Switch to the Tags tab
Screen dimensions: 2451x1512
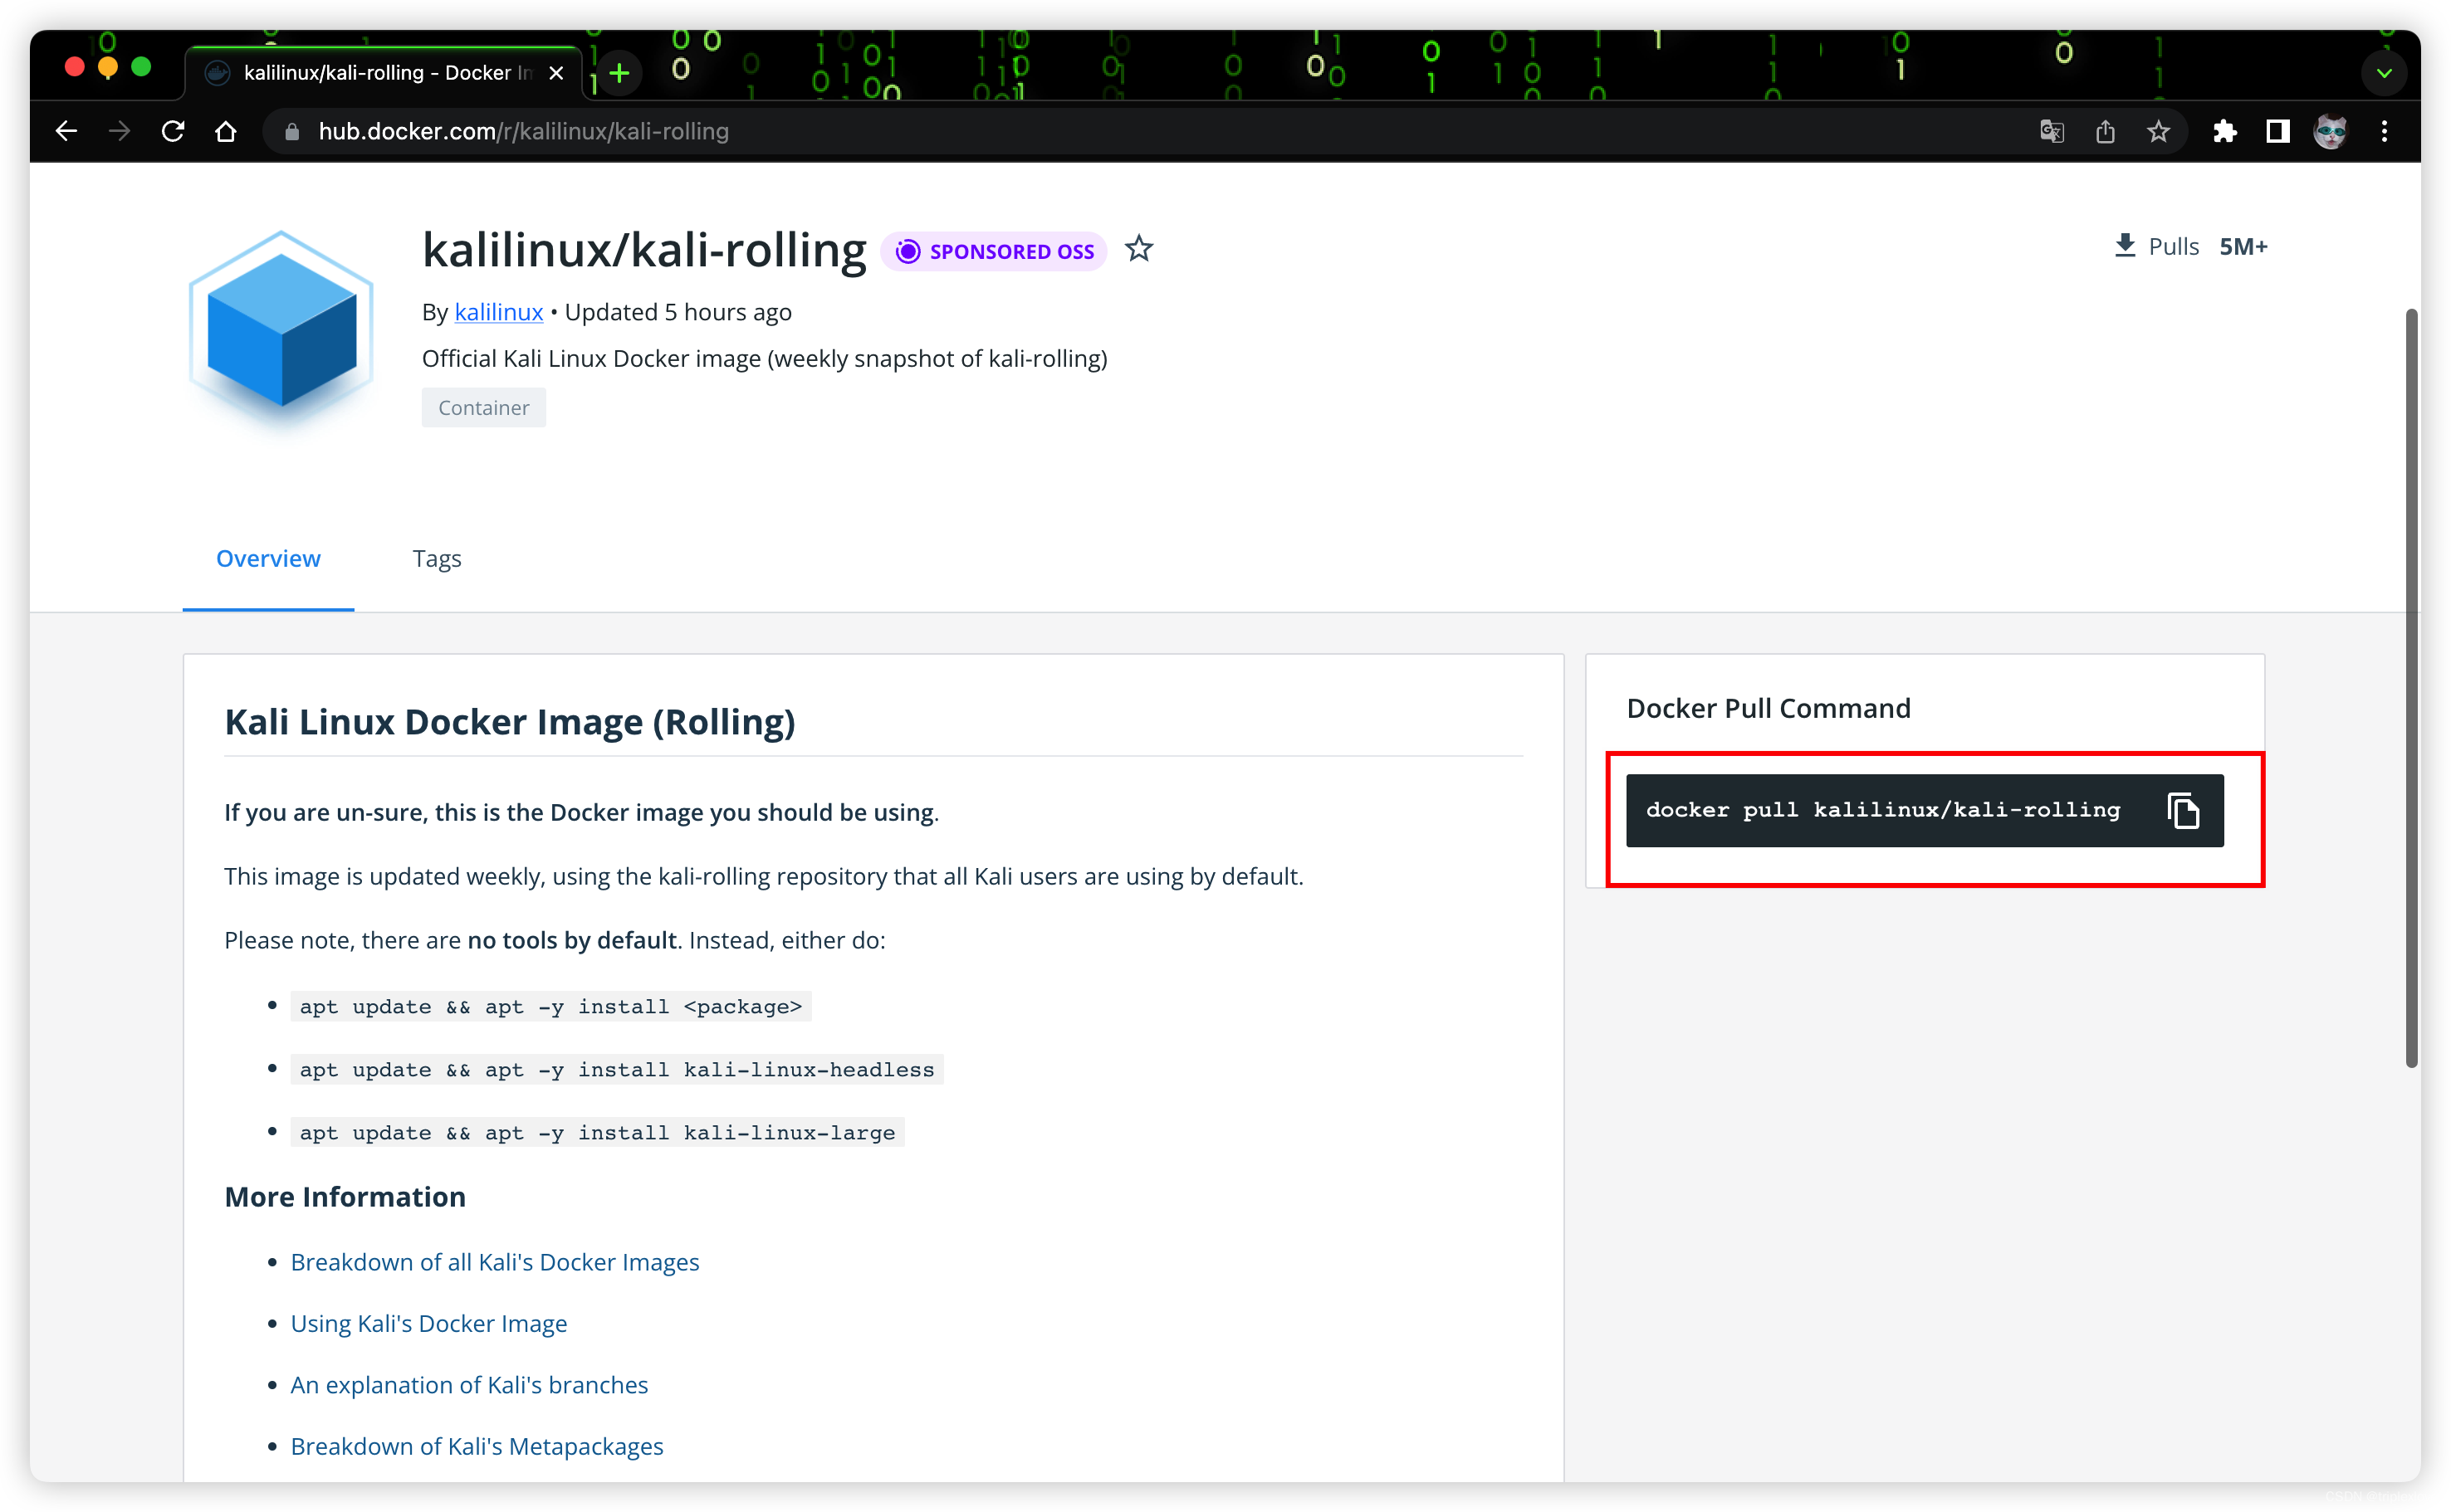coord(436,559)
